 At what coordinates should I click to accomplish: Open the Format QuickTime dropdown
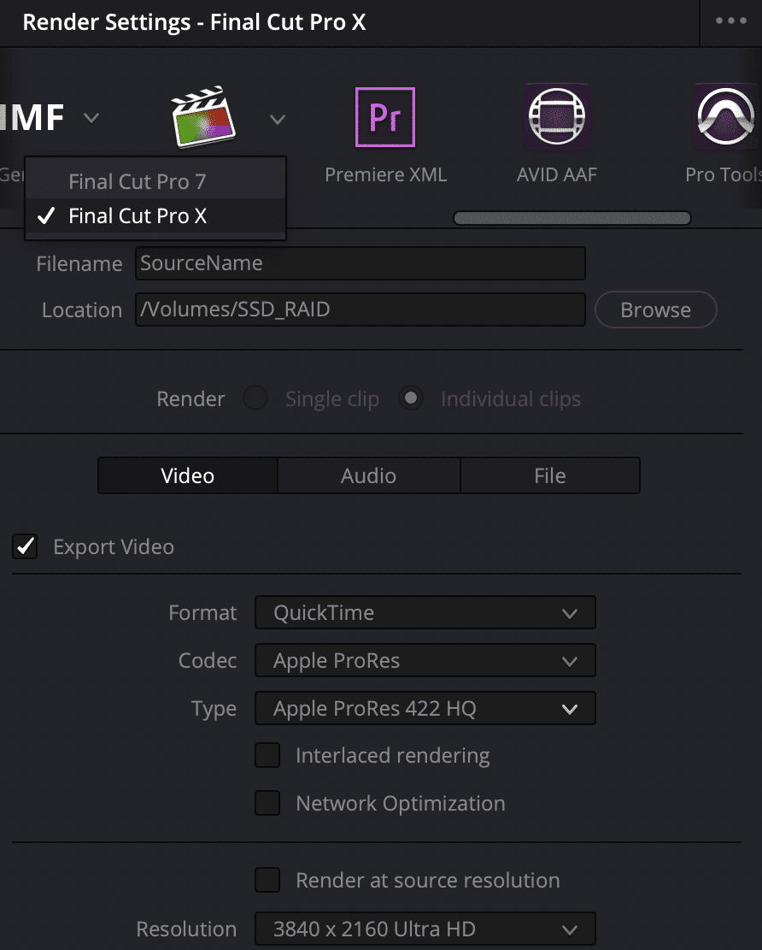coord(425,613)
